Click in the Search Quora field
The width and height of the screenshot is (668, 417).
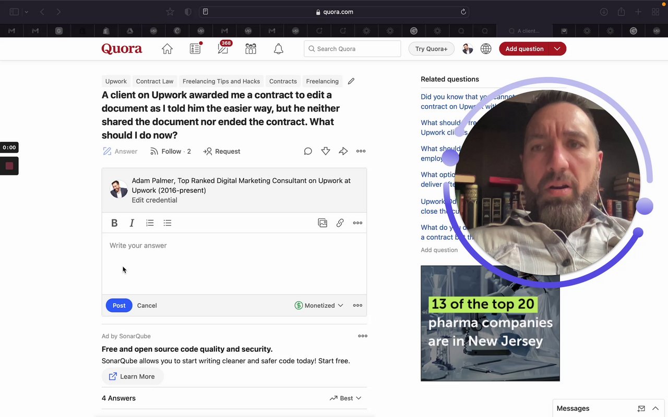(x=352, y=48)
